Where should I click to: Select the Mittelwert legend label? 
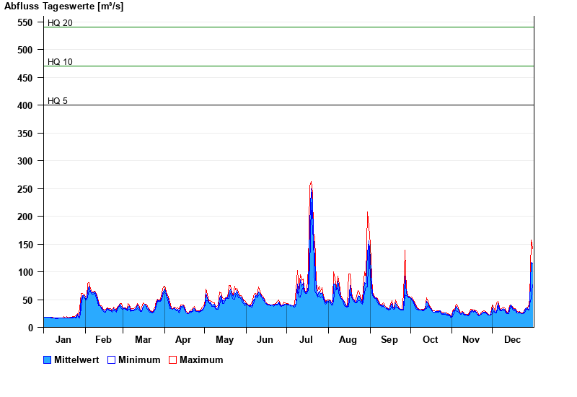(77, 360)
